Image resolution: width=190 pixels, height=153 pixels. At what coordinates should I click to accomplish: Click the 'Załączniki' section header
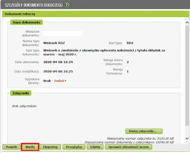click(x=21, y=93)
